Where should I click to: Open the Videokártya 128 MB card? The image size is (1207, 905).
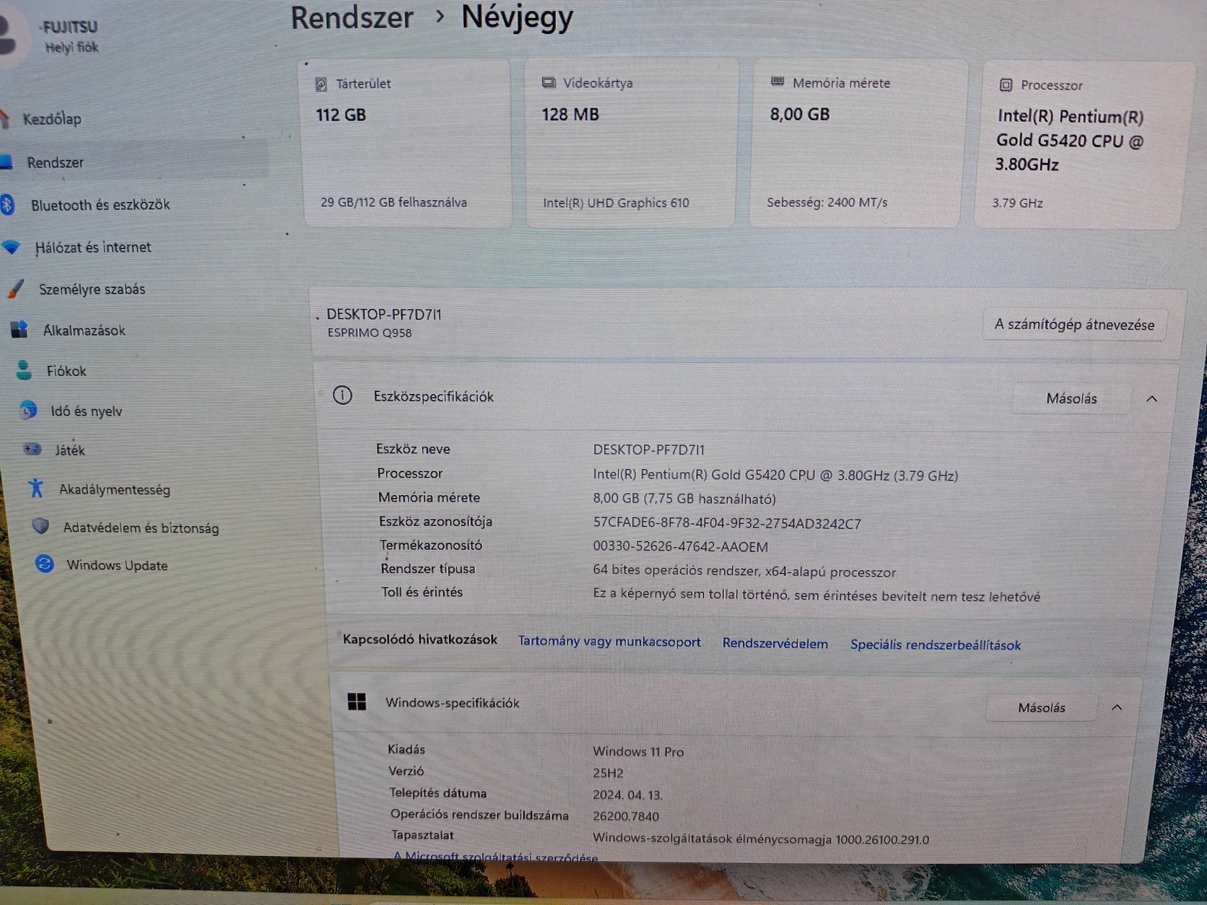pyautogui.click(x=632, y=143)
